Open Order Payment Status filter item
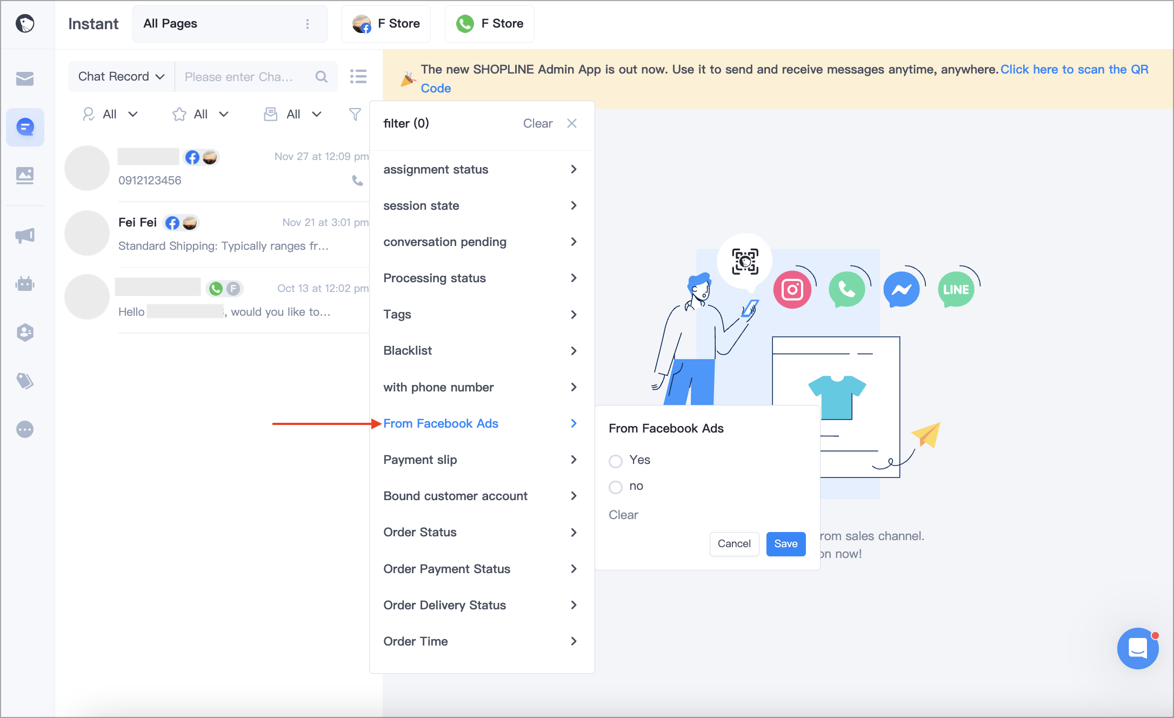Viewport: 1174px width, 718px height. click(481, 569)
